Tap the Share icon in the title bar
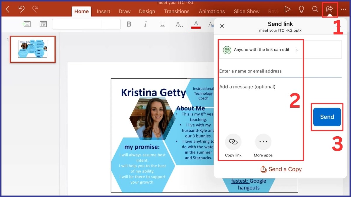This screenshot has width=351, height=197. (330, 9)
